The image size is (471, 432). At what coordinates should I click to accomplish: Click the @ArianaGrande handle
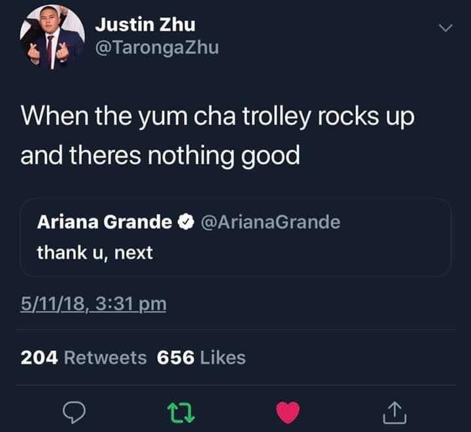coord(270,222)
